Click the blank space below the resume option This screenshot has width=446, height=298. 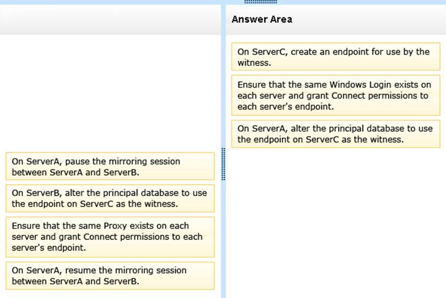click(x=110, y=294)
